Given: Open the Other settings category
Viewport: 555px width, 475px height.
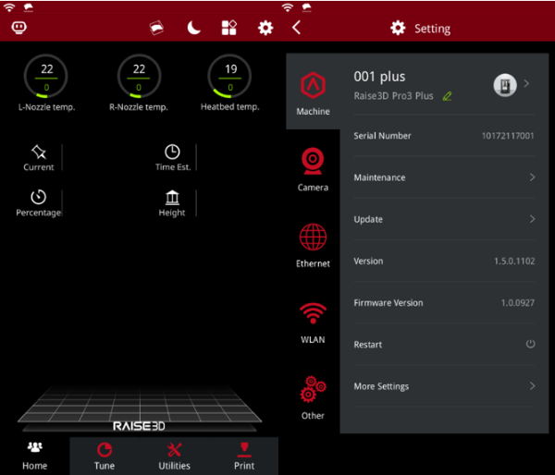Looking at the screenshot, I should tap(313, 398).
